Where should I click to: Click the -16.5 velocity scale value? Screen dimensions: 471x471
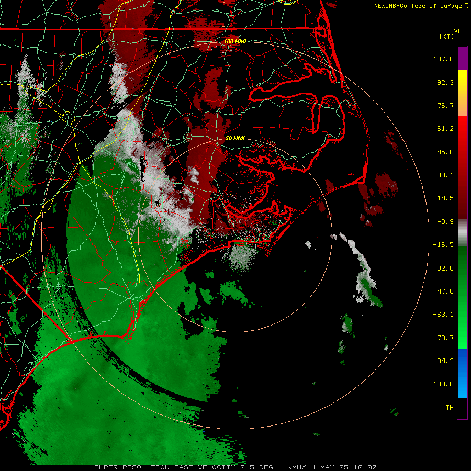click(443, 245)
